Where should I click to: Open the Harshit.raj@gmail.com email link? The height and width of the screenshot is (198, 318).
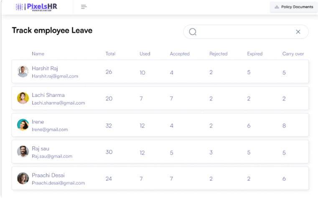(x=55, y=76)
